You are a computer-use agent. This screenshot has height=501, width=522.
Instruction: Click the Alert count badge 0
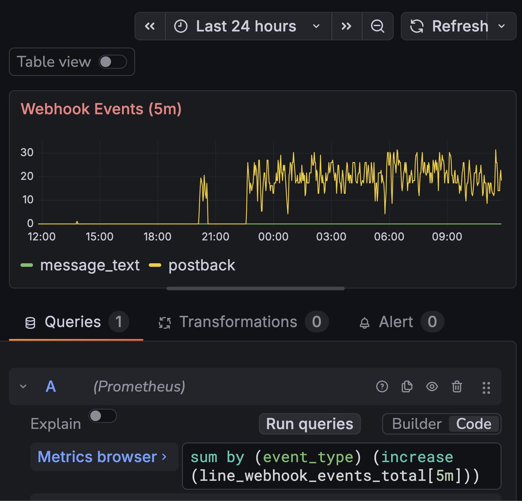coord(432,322)
